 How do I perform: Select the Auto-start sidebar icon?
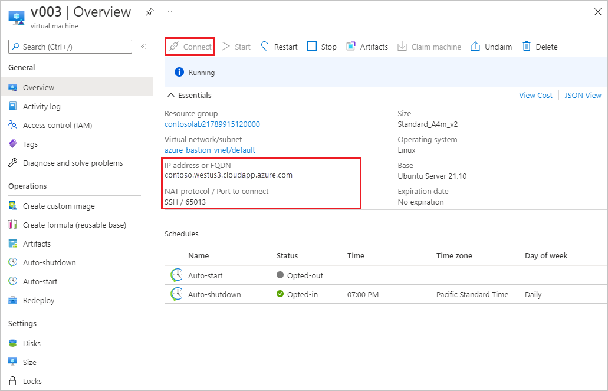tap(12, 281)
